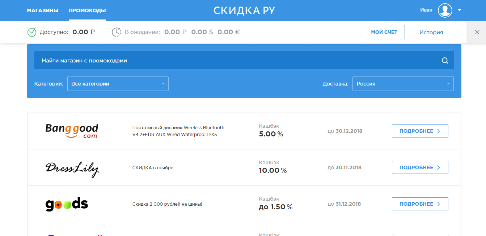Screen dimensions: 486x236
Task: Close the balance bar with X
Action: pos(477,32)
